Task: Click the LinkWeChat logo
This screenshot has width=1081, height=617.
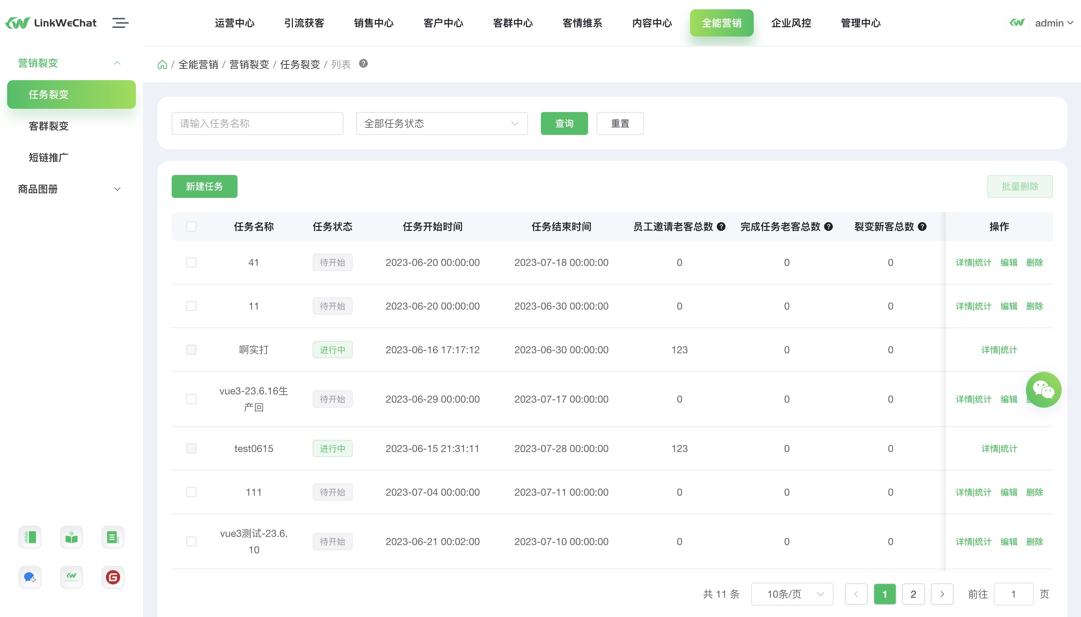Action: (51, 23)
